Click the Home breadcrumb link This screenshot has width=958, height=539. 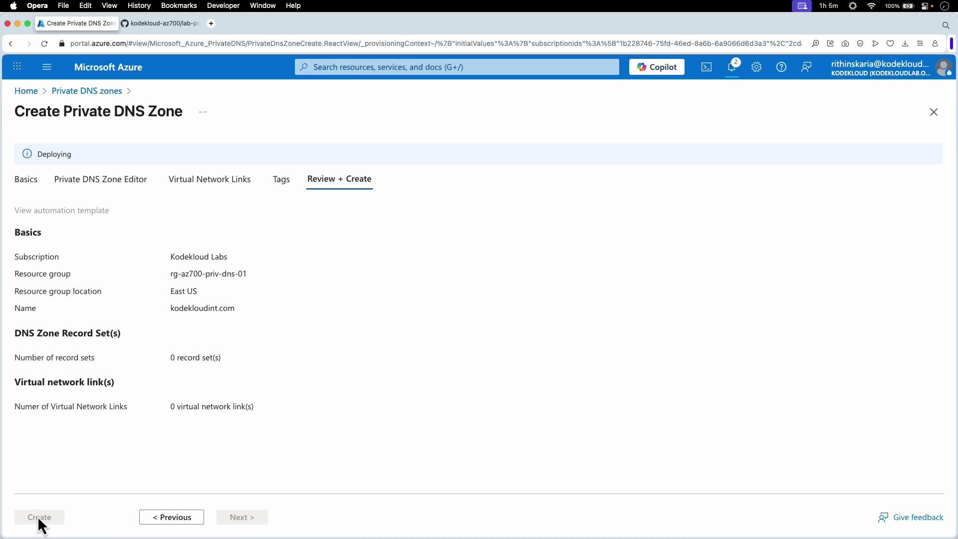coord(26,91)
